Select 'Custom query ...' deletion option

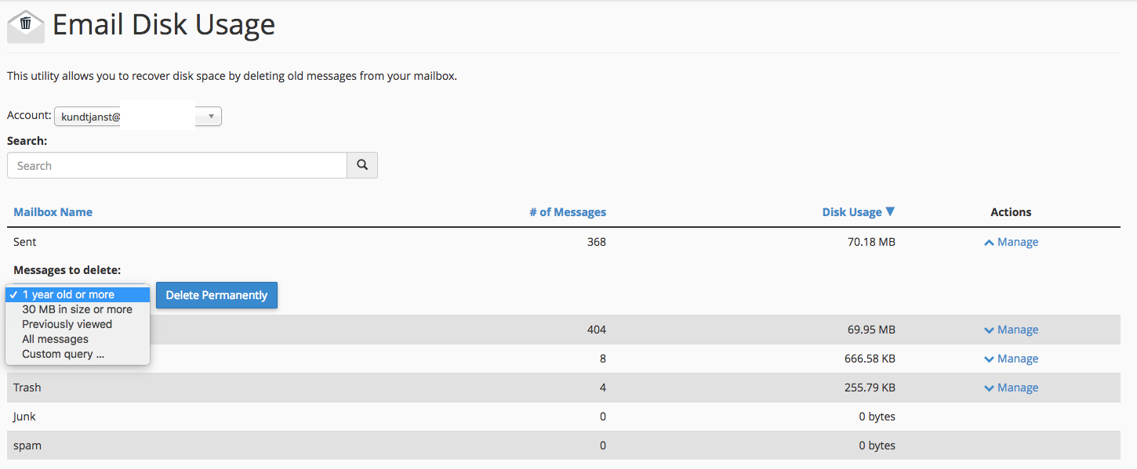(x=63, y=353)
